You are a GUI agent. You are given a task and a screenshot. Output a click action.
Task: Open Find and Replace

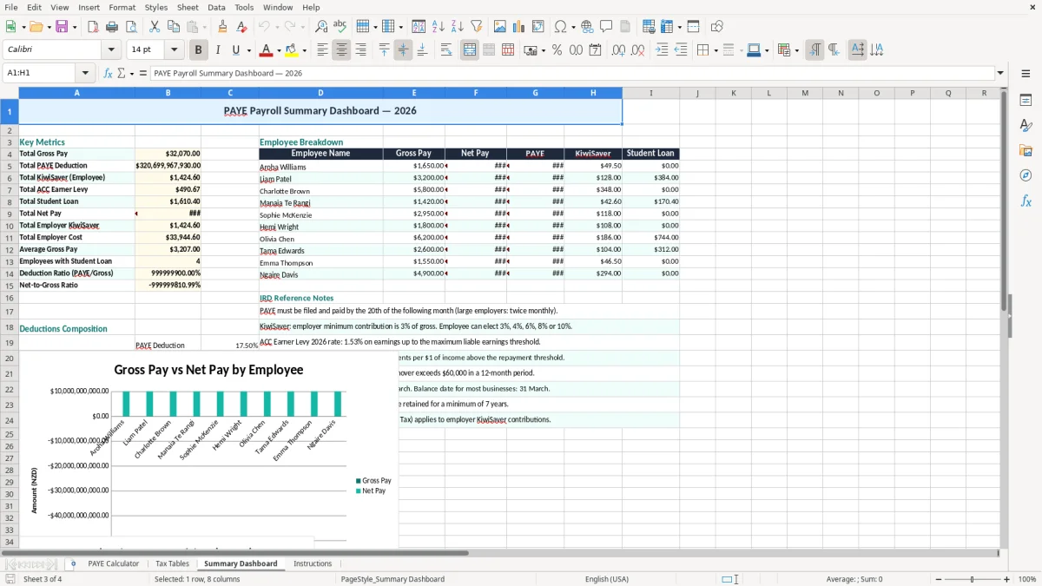click(321, 27)
